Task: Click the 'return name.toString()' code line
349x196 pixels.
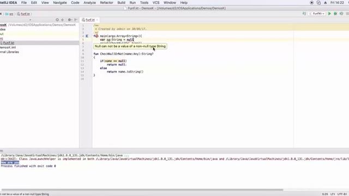Action: [125, 71]
